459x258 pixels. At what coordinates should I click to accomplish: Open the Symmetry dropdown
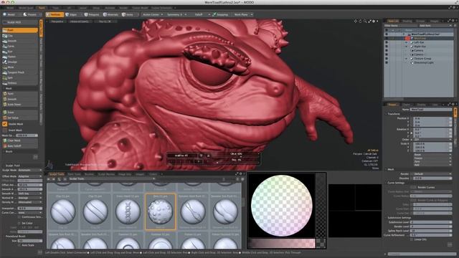[x=176, y=14]
